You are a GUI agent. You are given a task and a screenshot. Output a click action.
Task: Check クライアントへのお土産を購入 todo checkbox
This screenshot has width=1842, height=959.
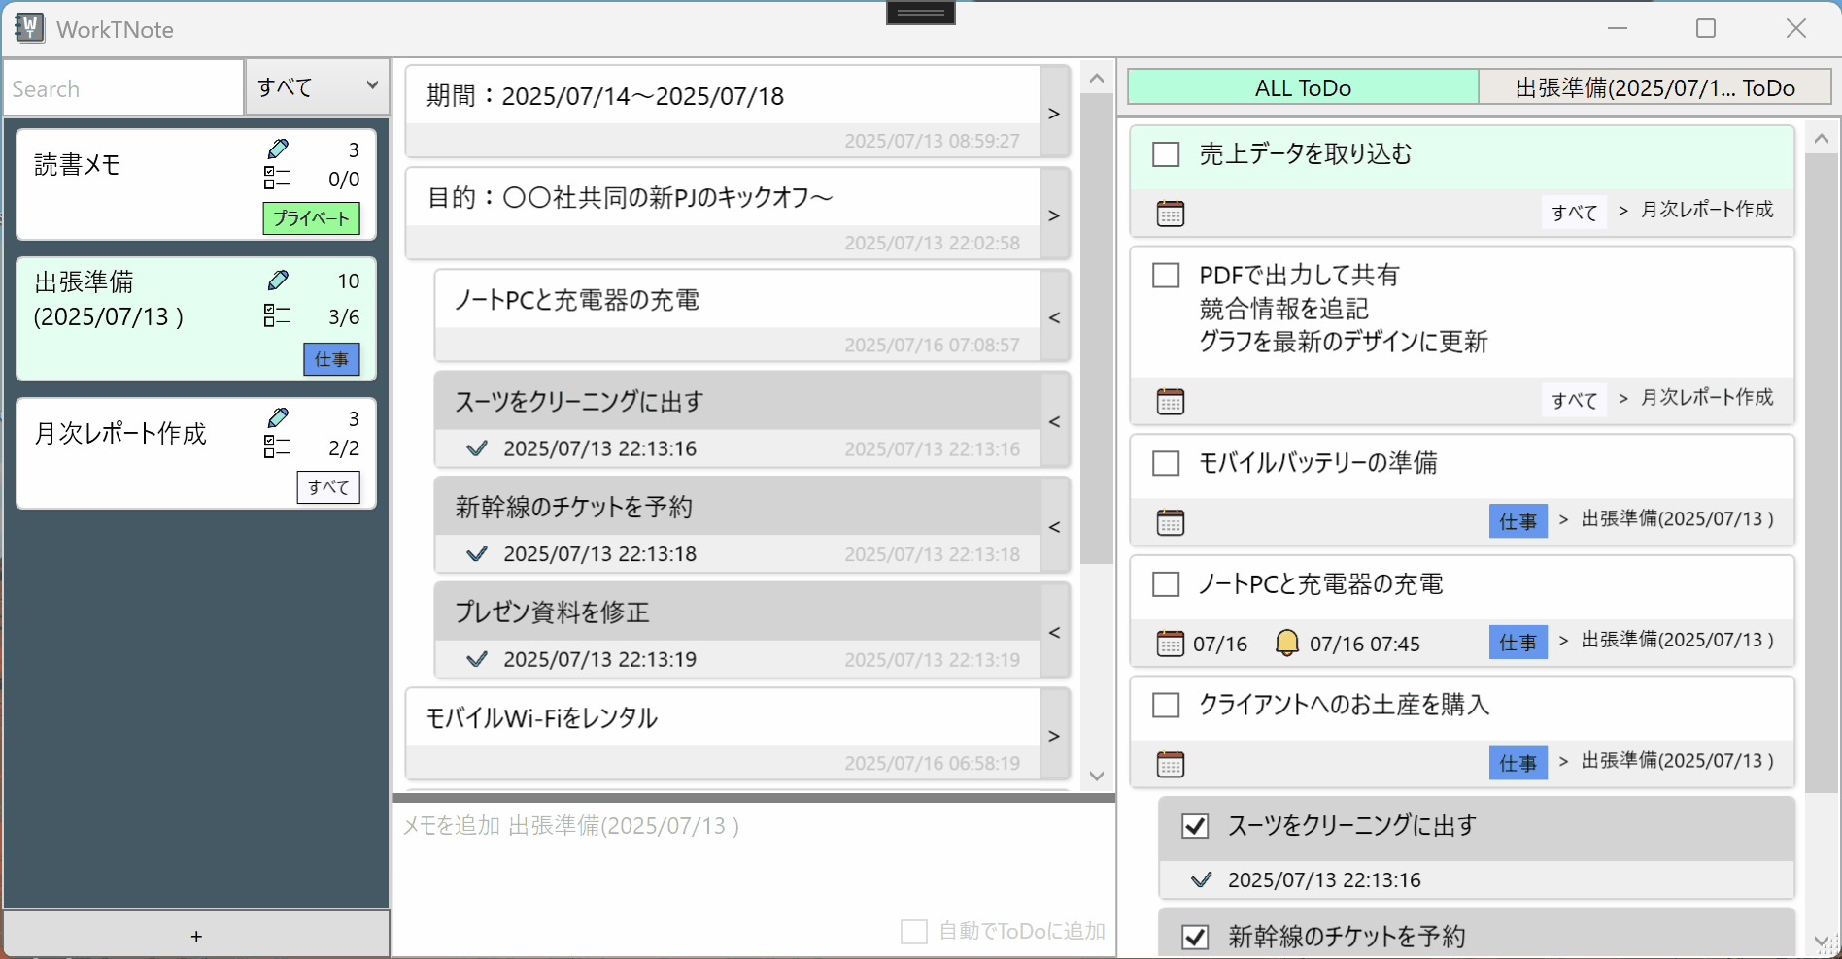point(1166,705)
